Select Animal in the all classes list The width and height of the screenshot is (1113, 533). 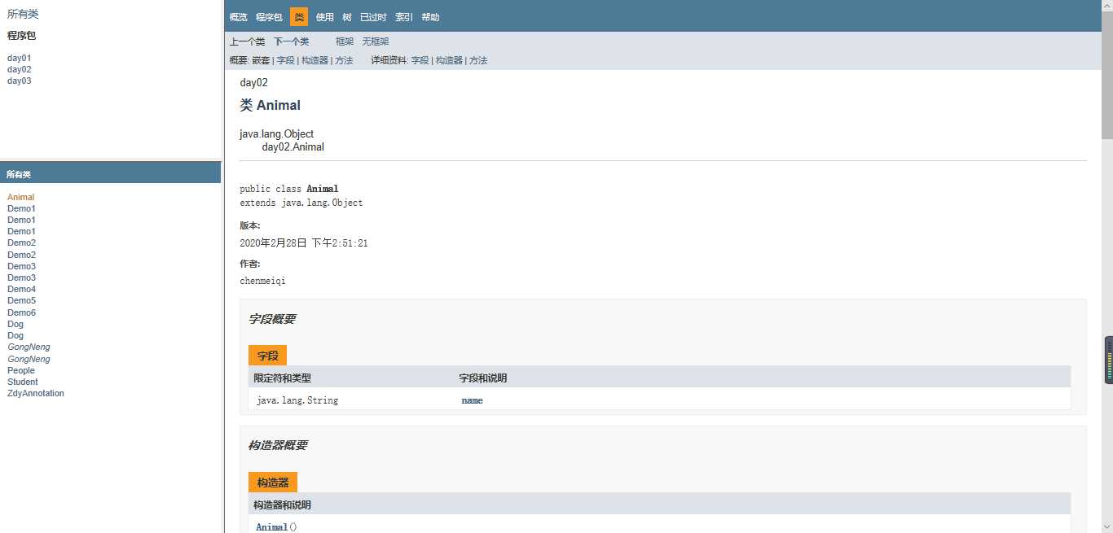(21, 197)
